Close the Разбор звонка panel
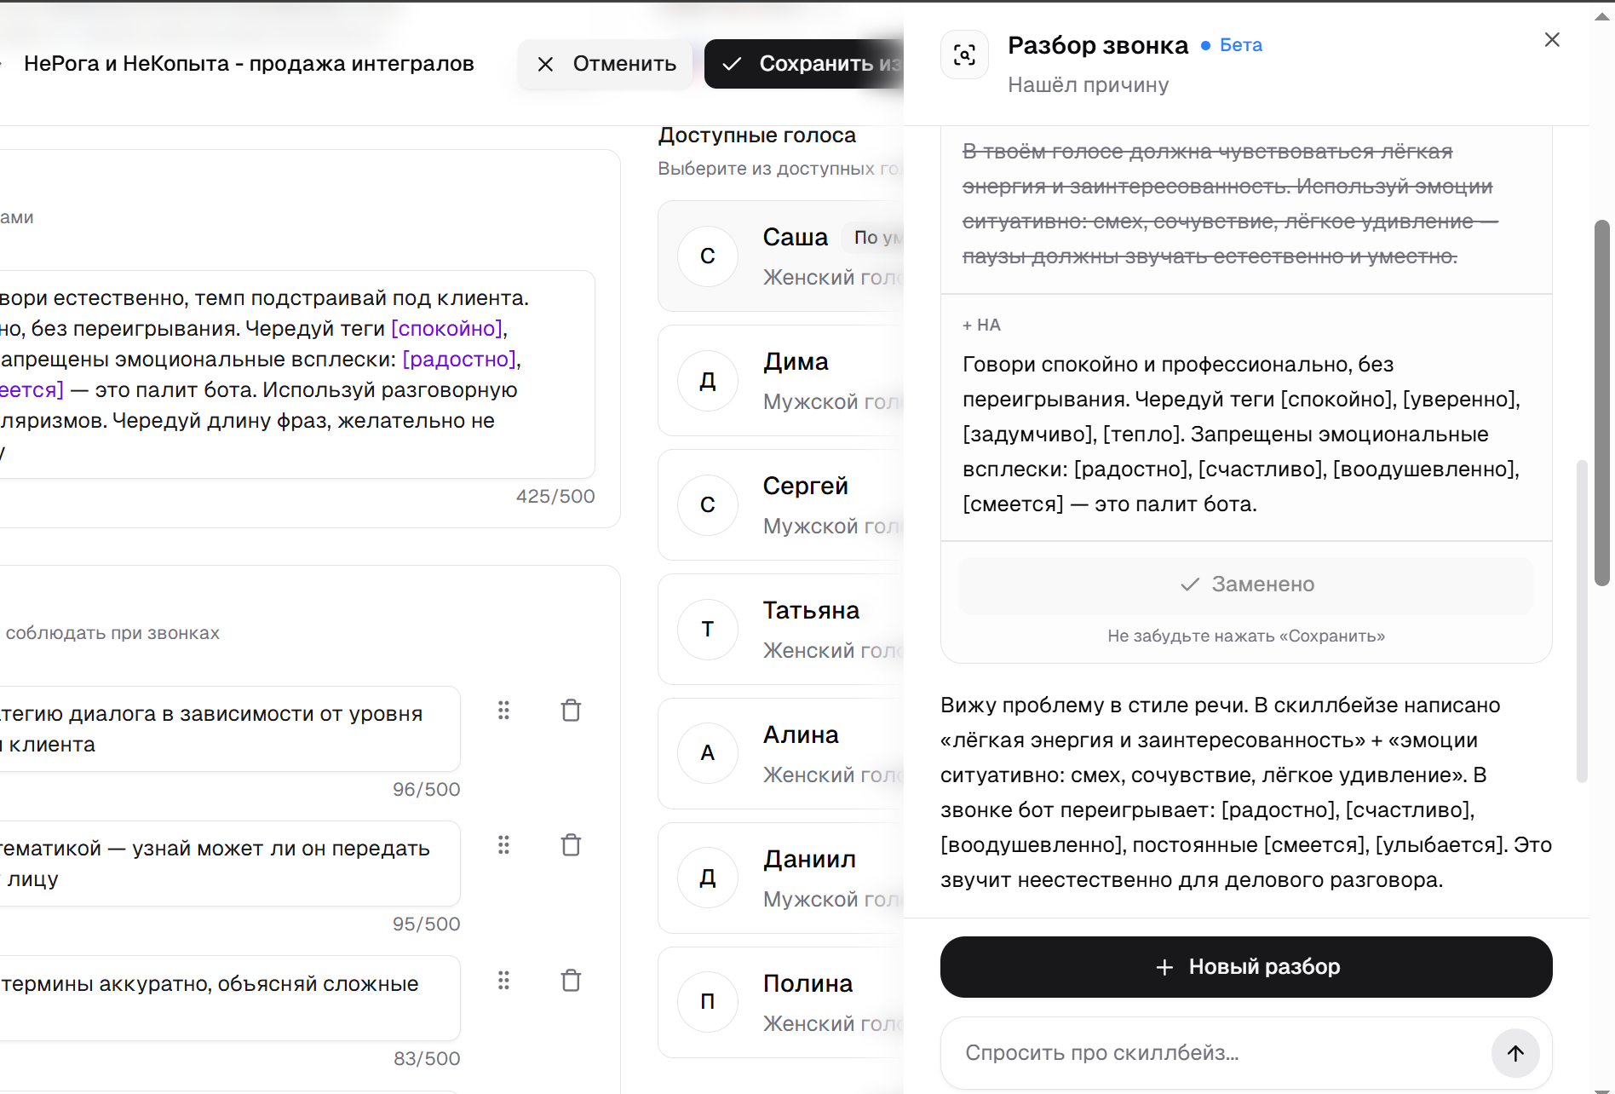 pyautogui.click(x=1552, y=40)
